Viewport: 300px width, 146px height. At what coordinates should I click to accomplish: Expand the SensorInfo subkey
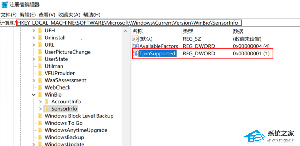[x=40, y=109]
